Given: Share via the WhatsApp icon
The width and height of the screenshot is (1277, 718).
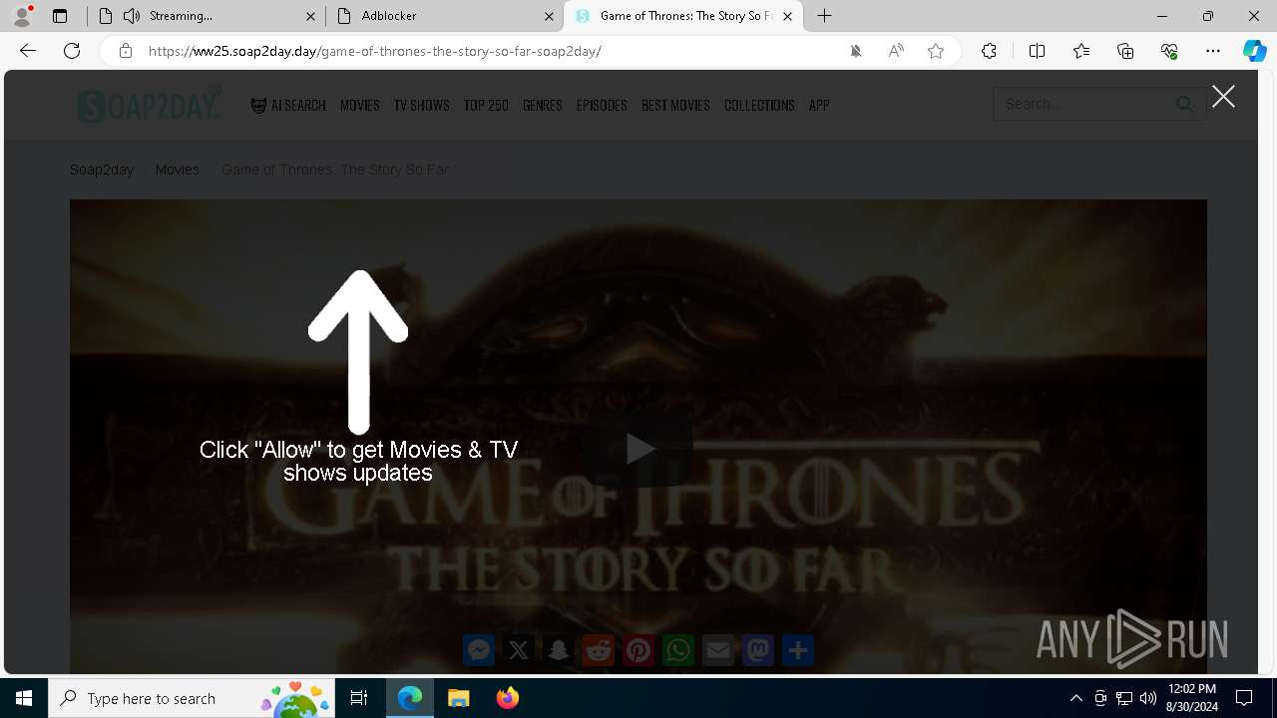Looking at the screenshot, I should point(678,650).
